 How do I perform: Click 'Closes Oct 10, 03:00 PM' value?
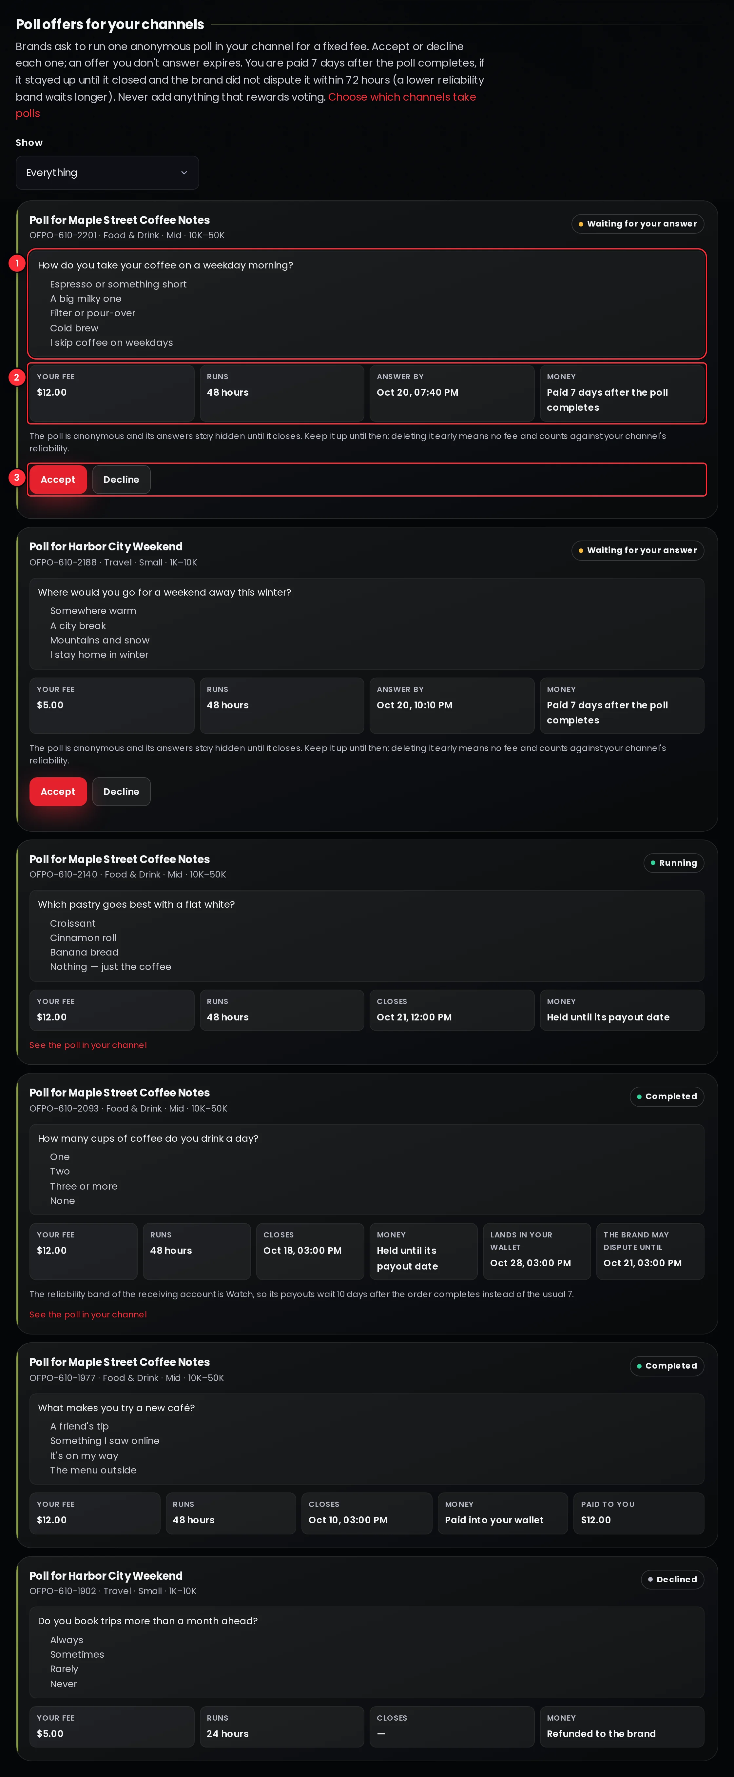[348, 1520]
